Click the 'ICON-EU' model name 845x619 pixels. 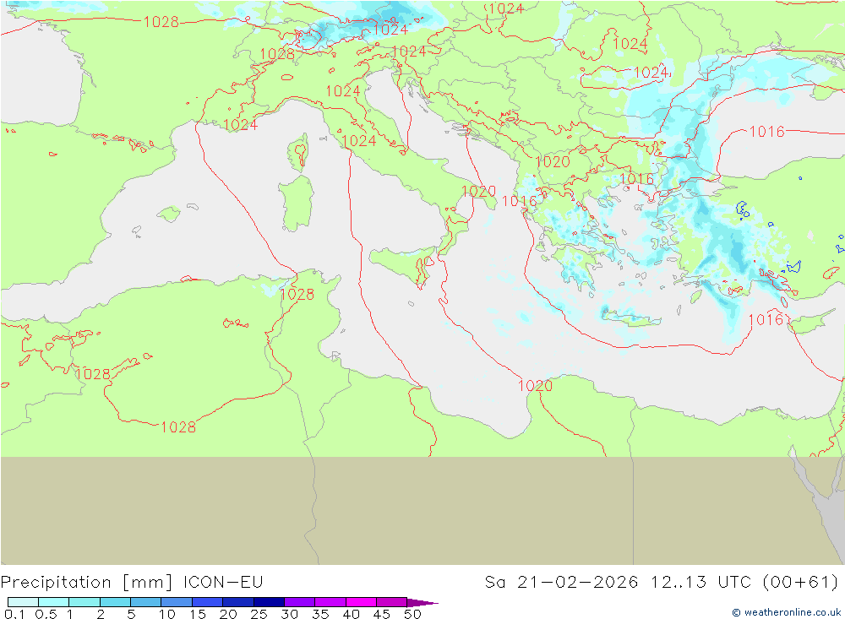click(223, 583)
